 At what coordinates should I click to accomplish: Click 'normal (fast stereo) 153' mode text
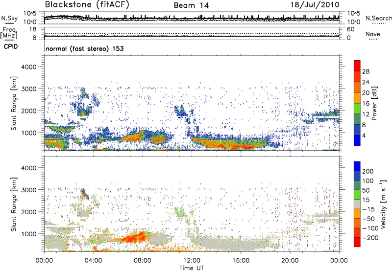(85, 48)
